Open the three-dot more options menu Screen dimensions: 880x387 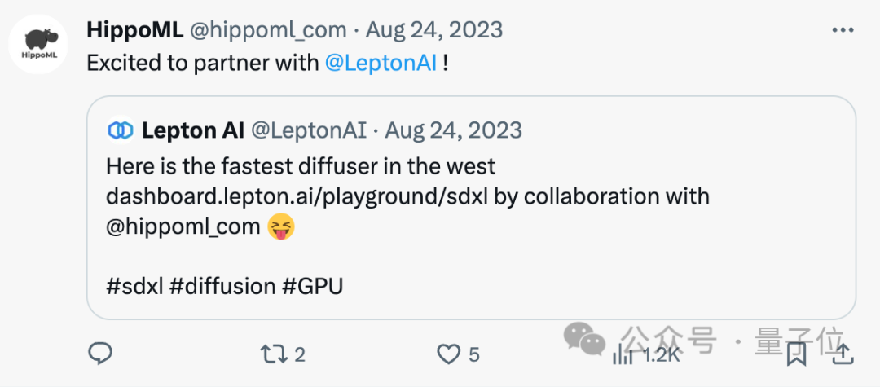pos(843,31)
